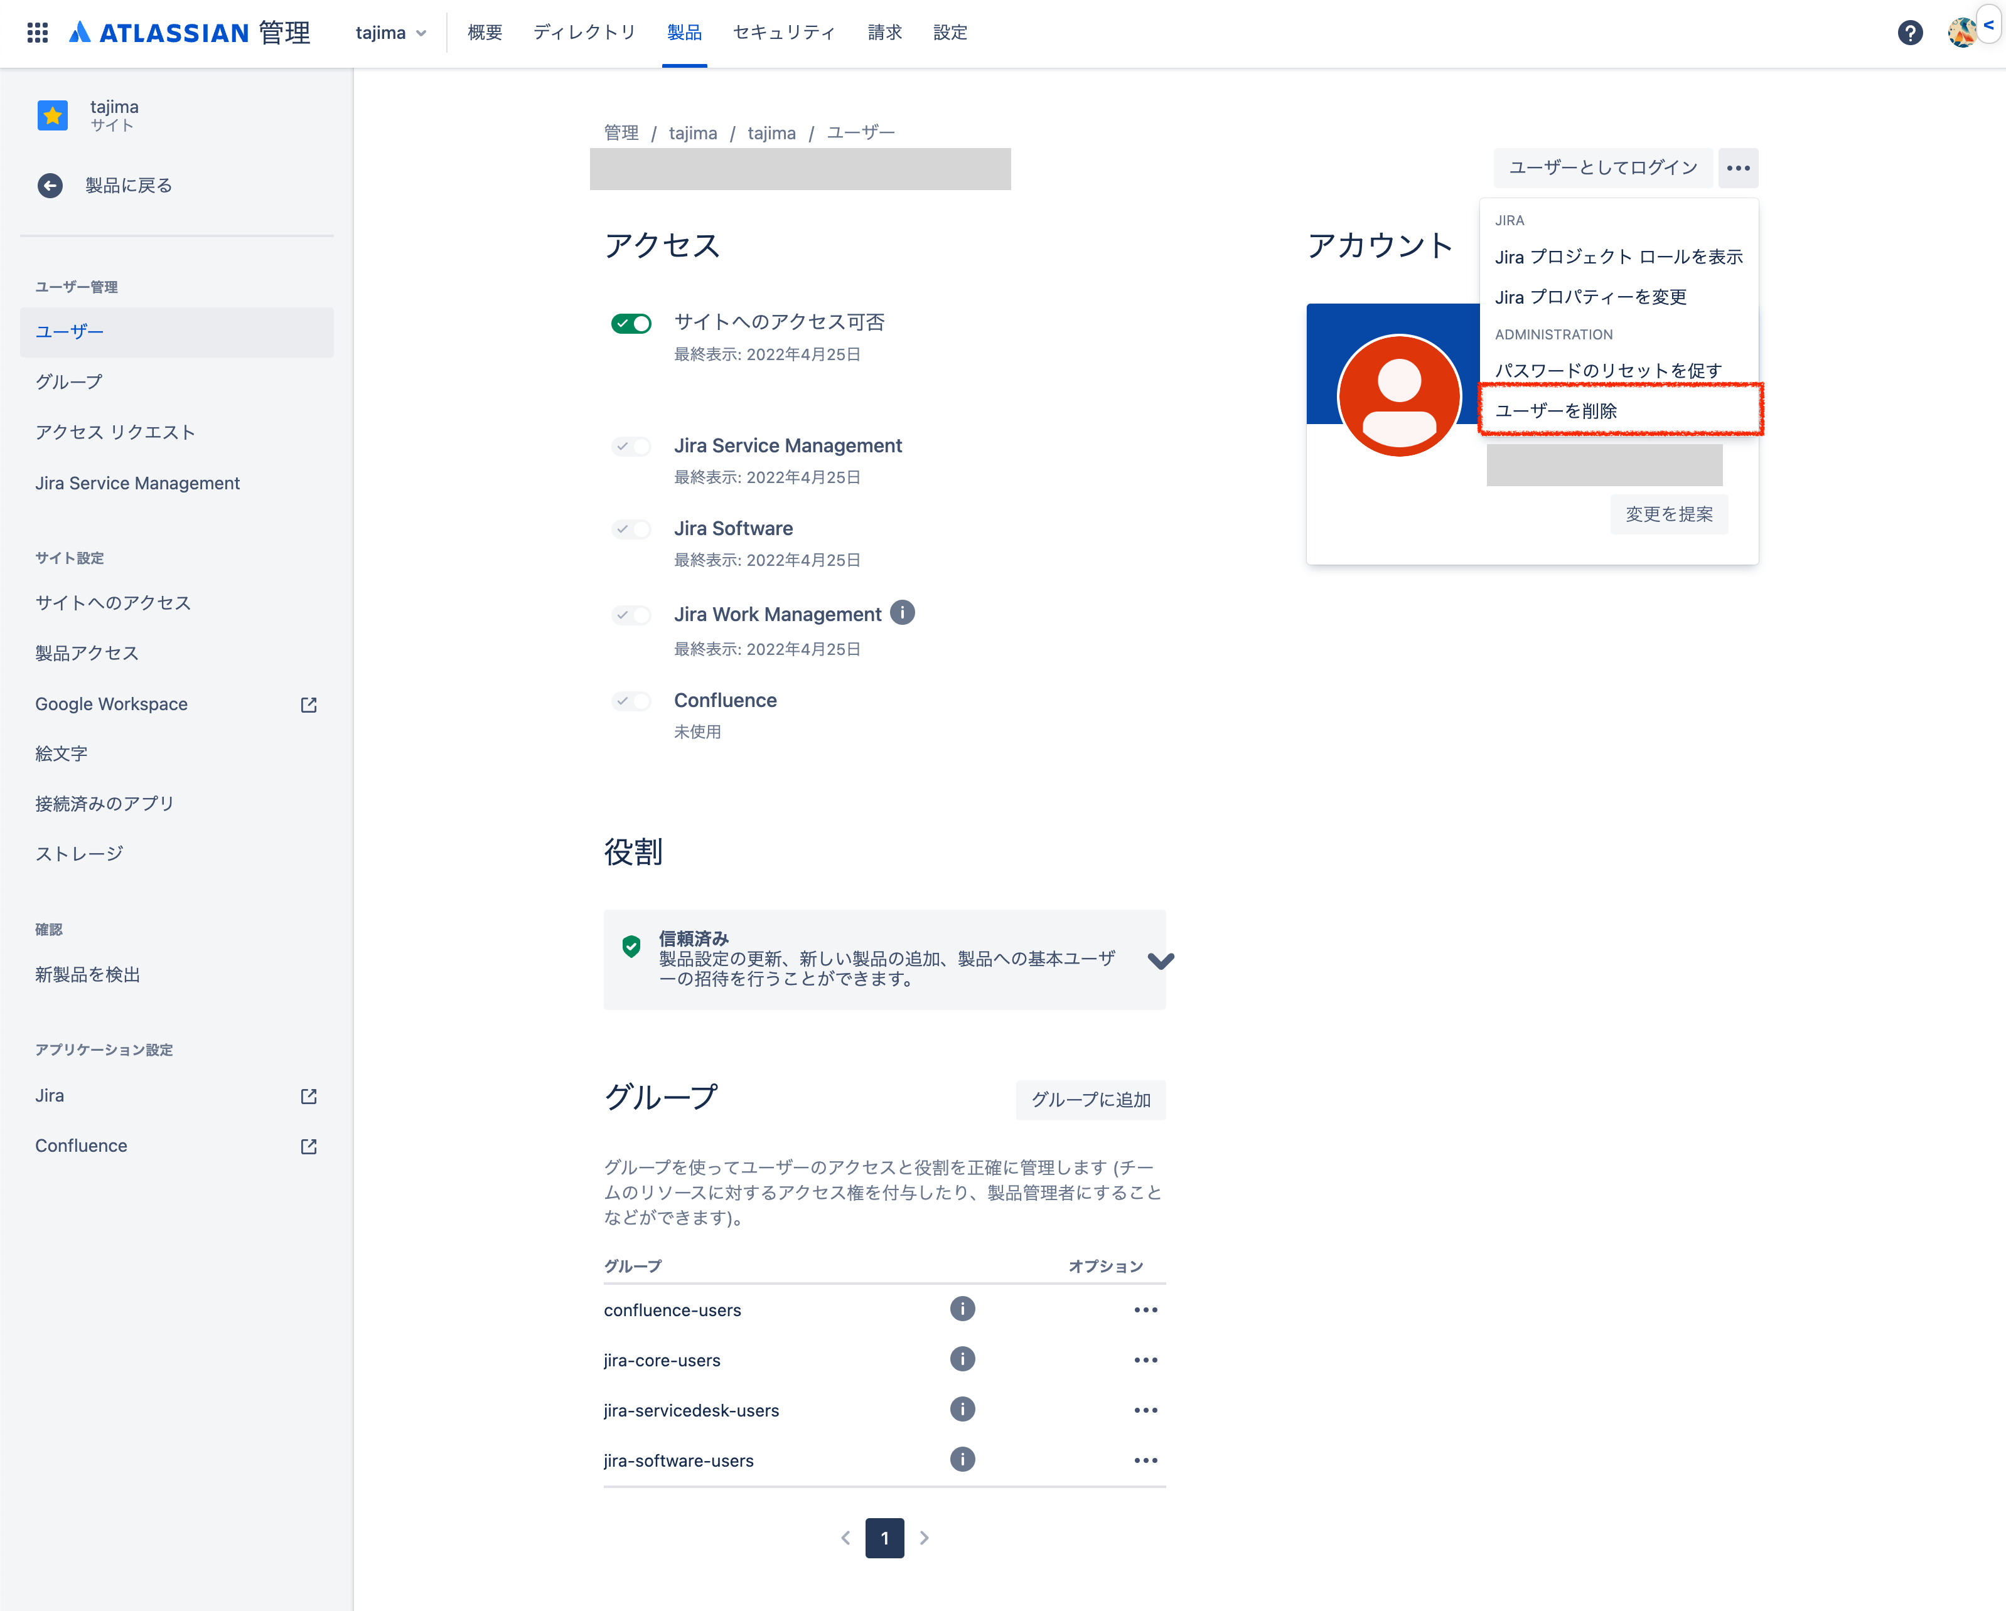Open the ディレクトリ top tab
This screenshot has height=1611, width=2006.
[584, 33]
